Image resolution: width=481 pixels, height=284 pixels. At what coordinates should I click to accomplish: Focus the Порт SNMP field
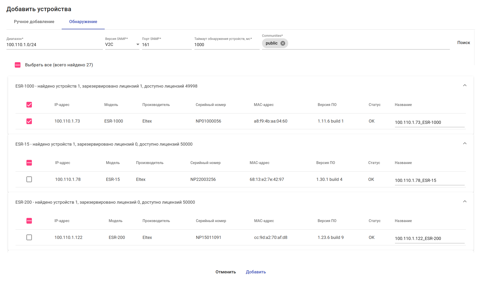(x=167, y=45)
